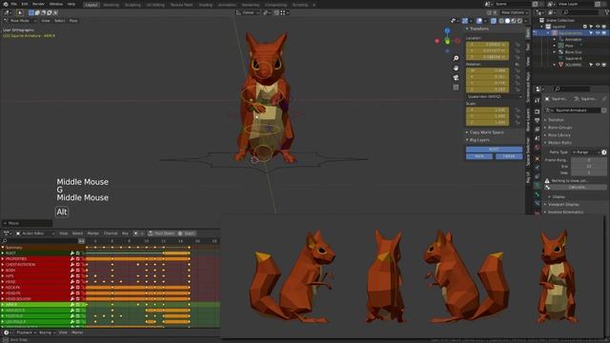The image size is (610, 343).
Task: Expand the Copy World Space panel
Action: (486, 132)
